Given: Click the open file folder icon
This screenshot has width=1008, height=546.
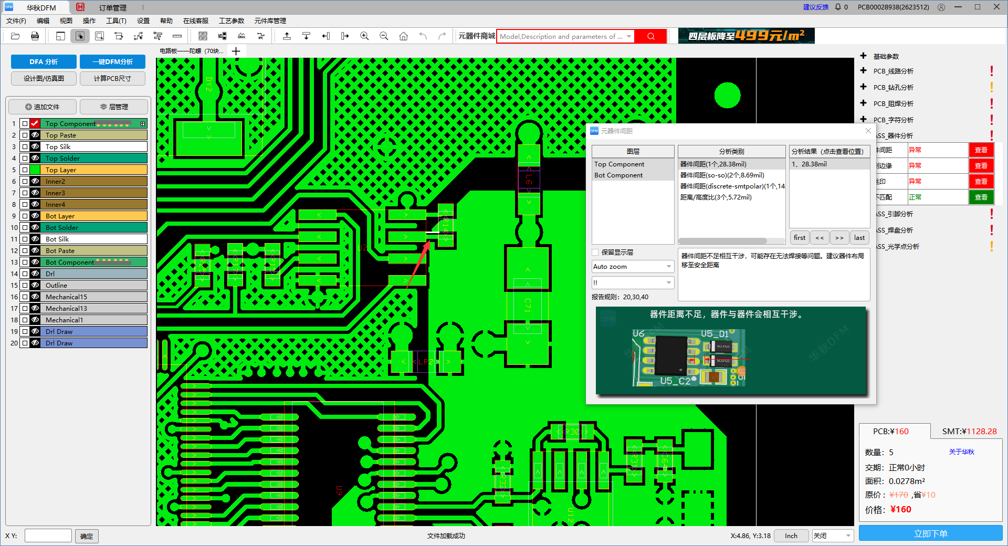Looking at the screenshot, I should 15,36.
